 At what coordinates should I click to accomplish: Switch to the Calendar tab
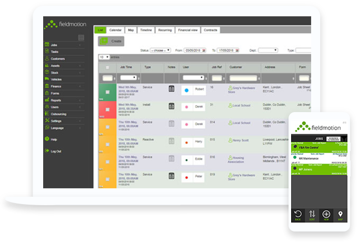point(115,30)
